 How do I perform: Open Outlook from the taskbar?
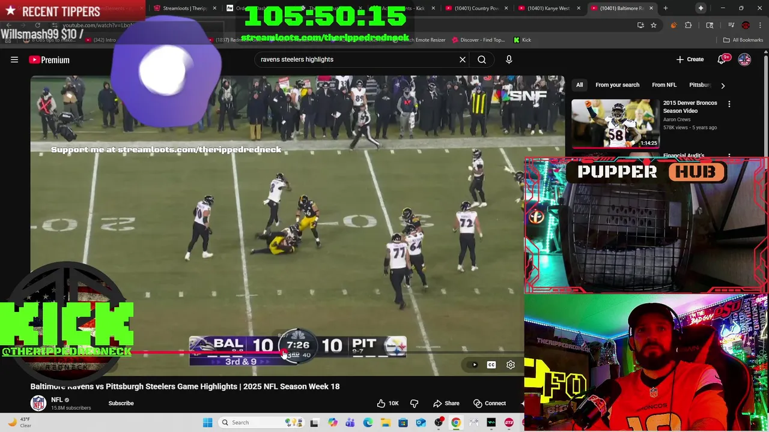pos(421,423)
